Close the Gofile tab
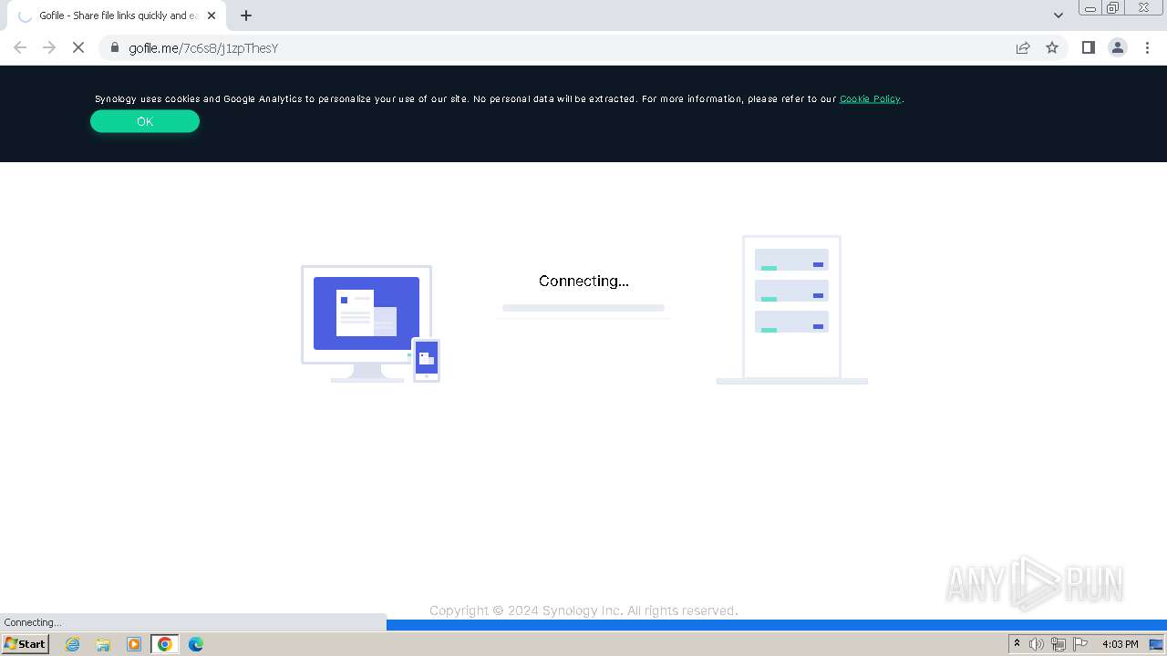Image resolution: width=1167 pixels, height=656 pixels. point(212,15)
